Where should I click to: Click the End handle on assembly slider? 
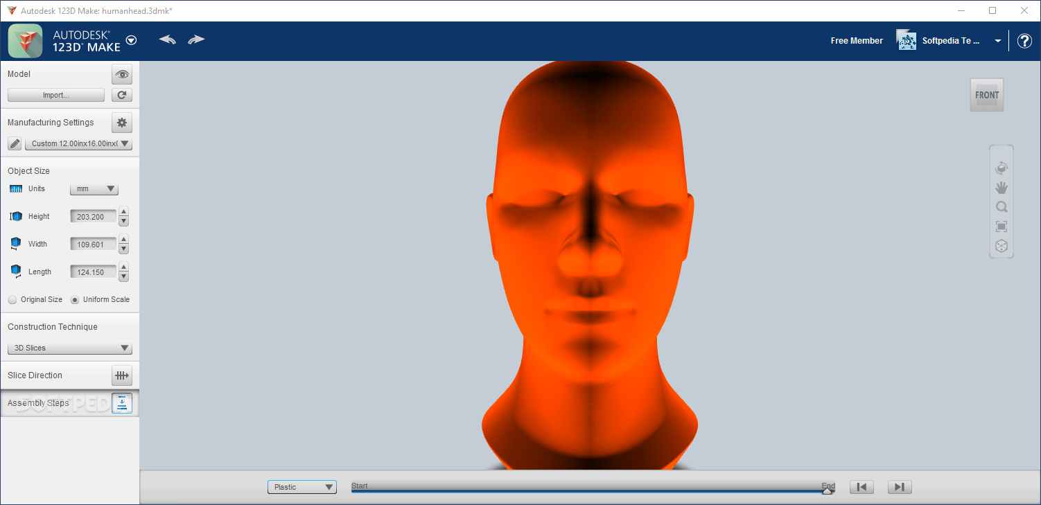(x=827, y=490)
